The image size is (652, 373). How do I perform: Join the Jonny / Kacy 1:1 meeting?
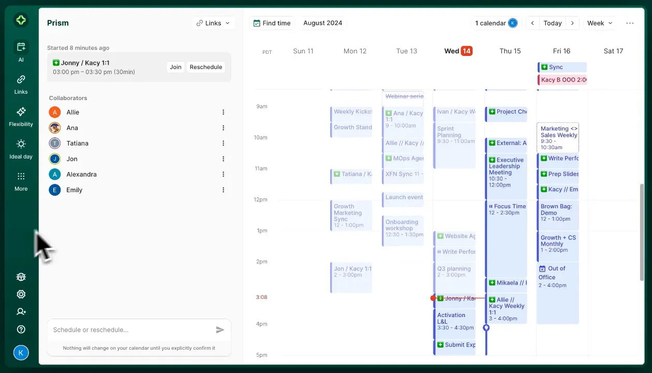coord(176,67)
